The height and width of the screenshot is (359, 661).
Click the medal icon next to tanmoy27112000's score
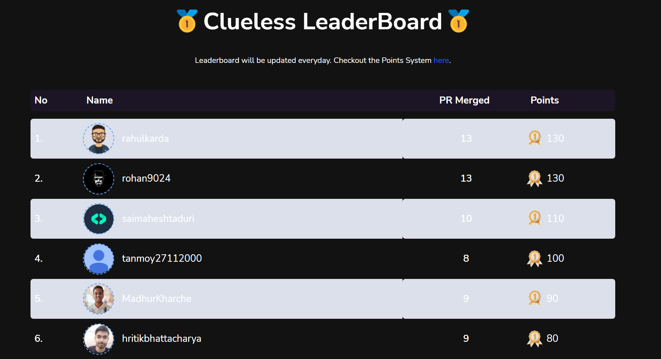click(534, 258)
